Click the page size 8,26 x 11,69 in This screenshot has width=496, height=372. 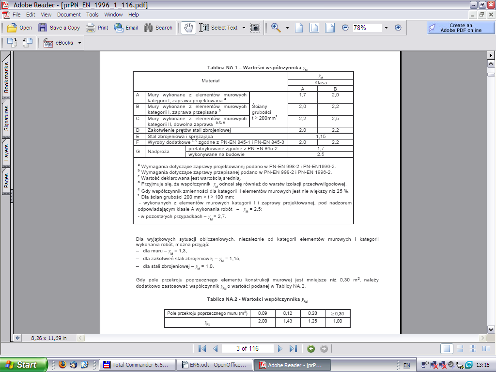pyautogui.click(x=49, y=338)
